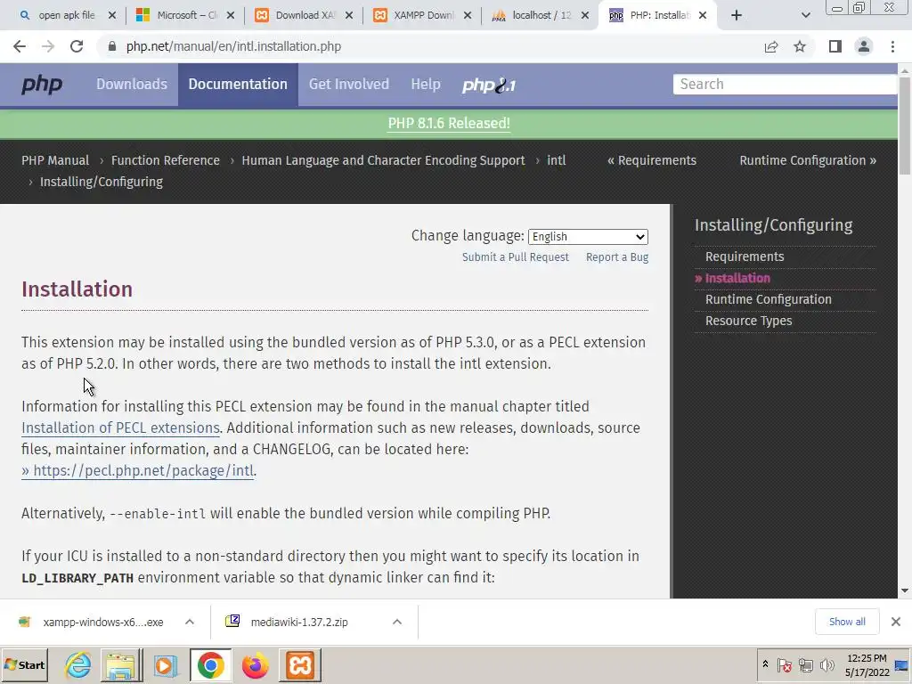Close the downloads bar
Image resolution: width=912 pixels, height=684 pixels.
[896, 622]
